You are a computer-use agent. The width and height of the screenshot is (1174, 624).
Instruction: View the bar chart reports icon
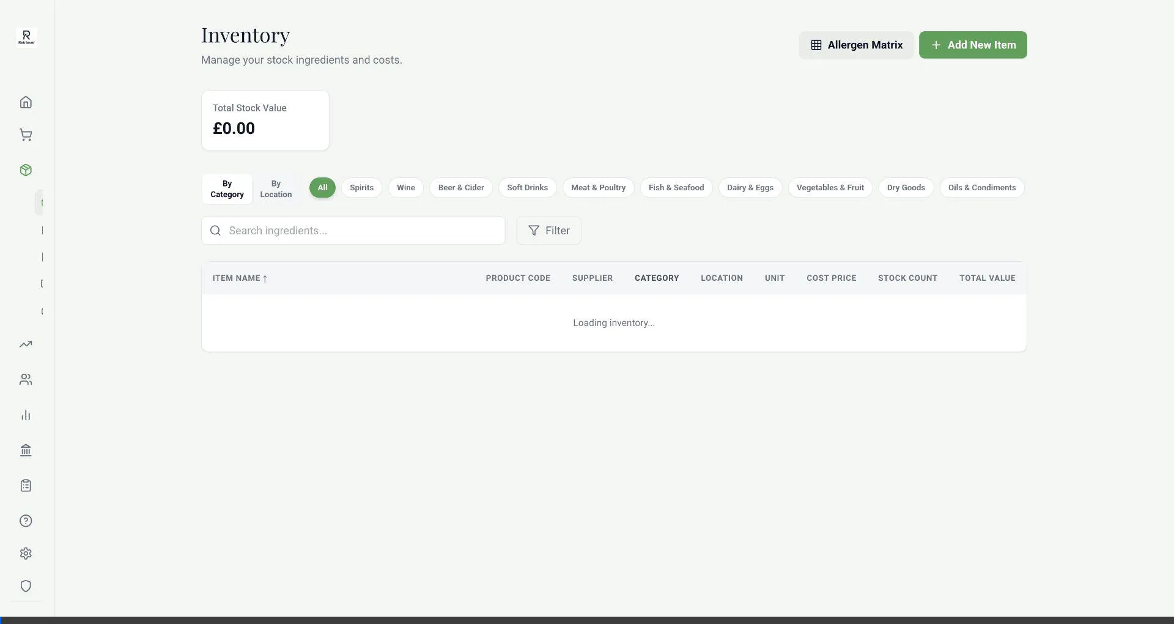[x=26, y=414]
